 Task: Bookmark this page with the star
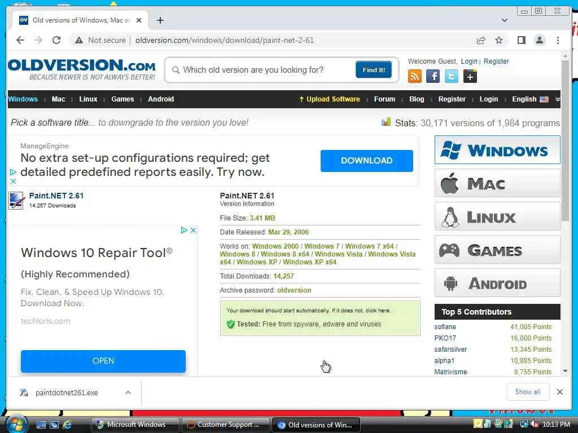pos(499,40)
